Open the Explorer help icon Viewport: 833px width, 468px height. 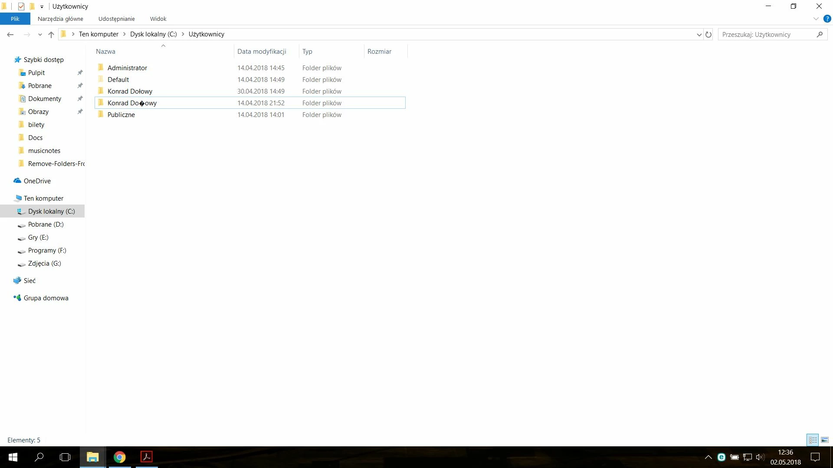[827, 19]
